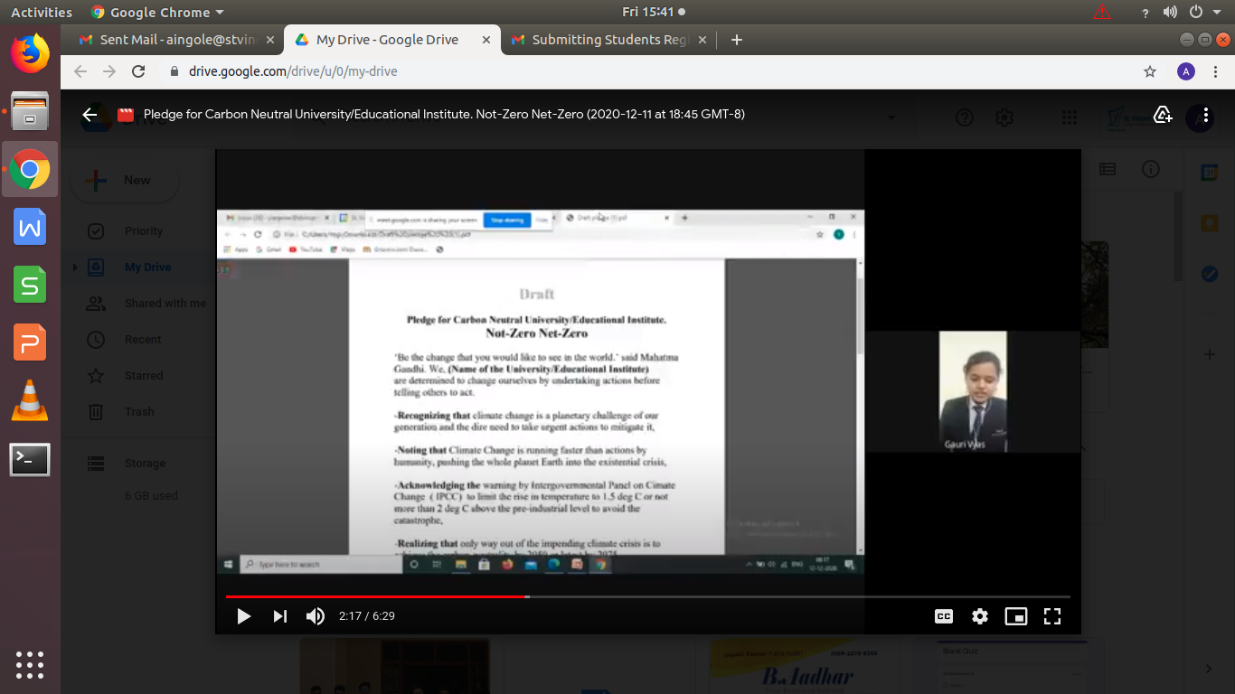The width and height of the screenshot is (1235, 694).
Task: Open Chrome profile avatar A
Action: pos(1186,71)
